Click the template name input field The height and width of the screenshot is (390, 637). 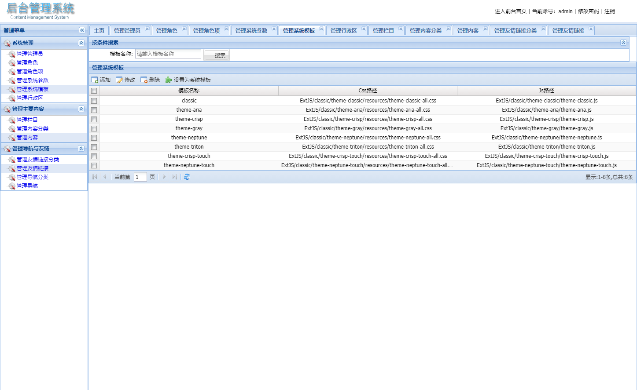click(168, 54)
